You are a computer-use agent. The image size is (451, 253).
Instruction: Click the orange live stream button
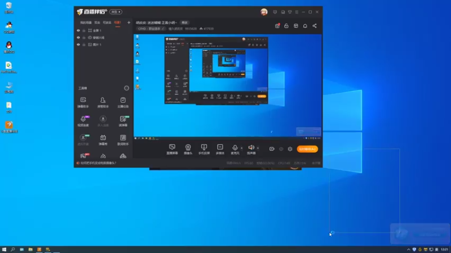click(x=307, y=149)
